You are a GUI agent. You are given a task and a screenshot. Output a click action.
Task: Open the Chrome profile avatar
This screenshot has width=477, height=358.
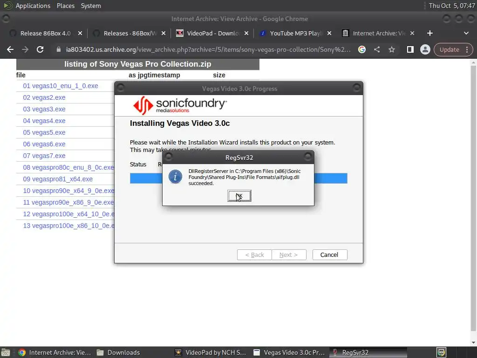[x=425, y=49]
